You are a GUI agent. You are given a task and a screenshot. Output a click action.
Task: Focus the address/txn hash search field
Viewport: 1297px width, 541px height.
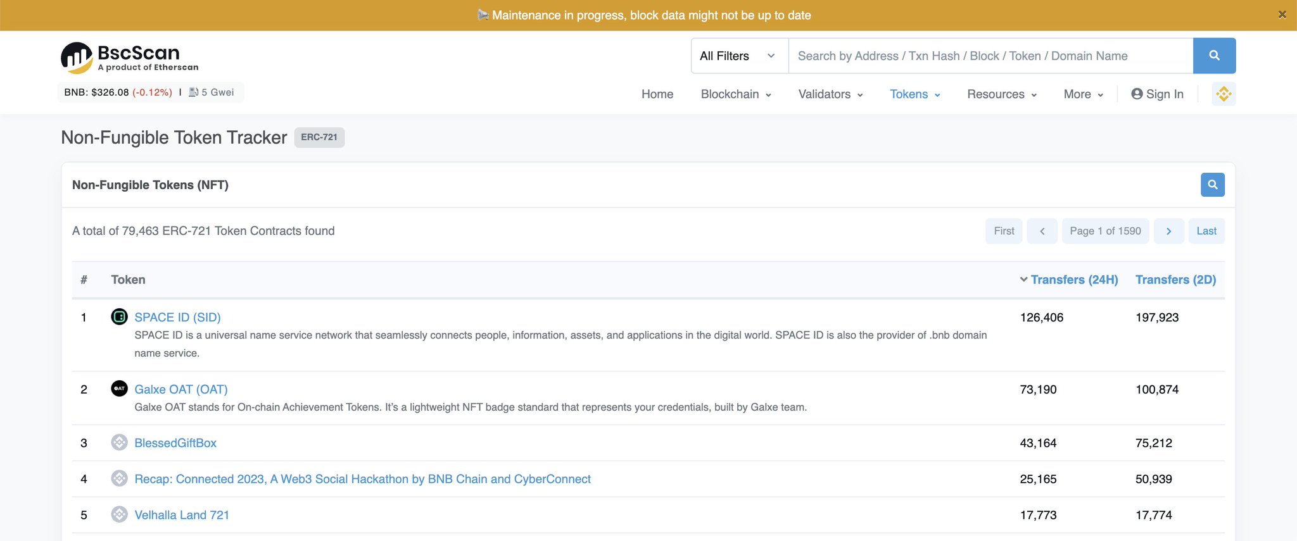pos(990,56)
